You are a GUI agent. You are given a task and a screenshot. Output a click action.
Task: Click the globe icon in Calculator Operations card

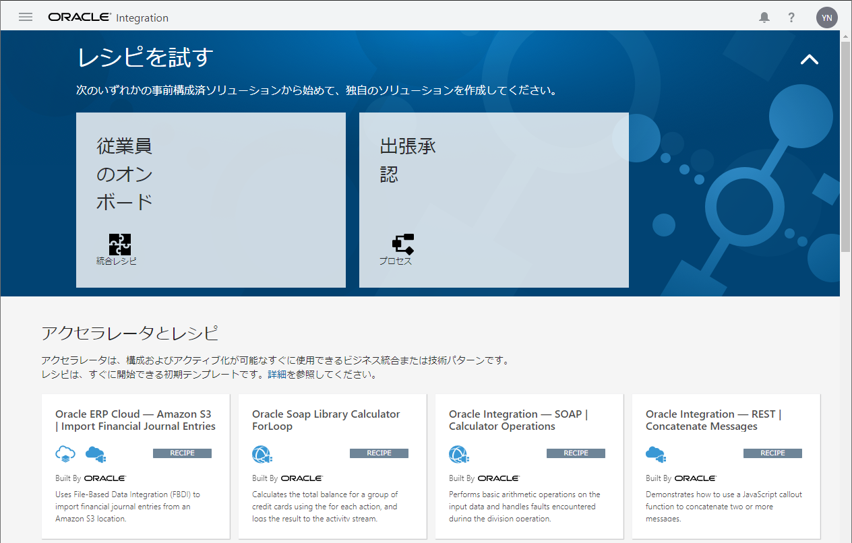[458, 454]
